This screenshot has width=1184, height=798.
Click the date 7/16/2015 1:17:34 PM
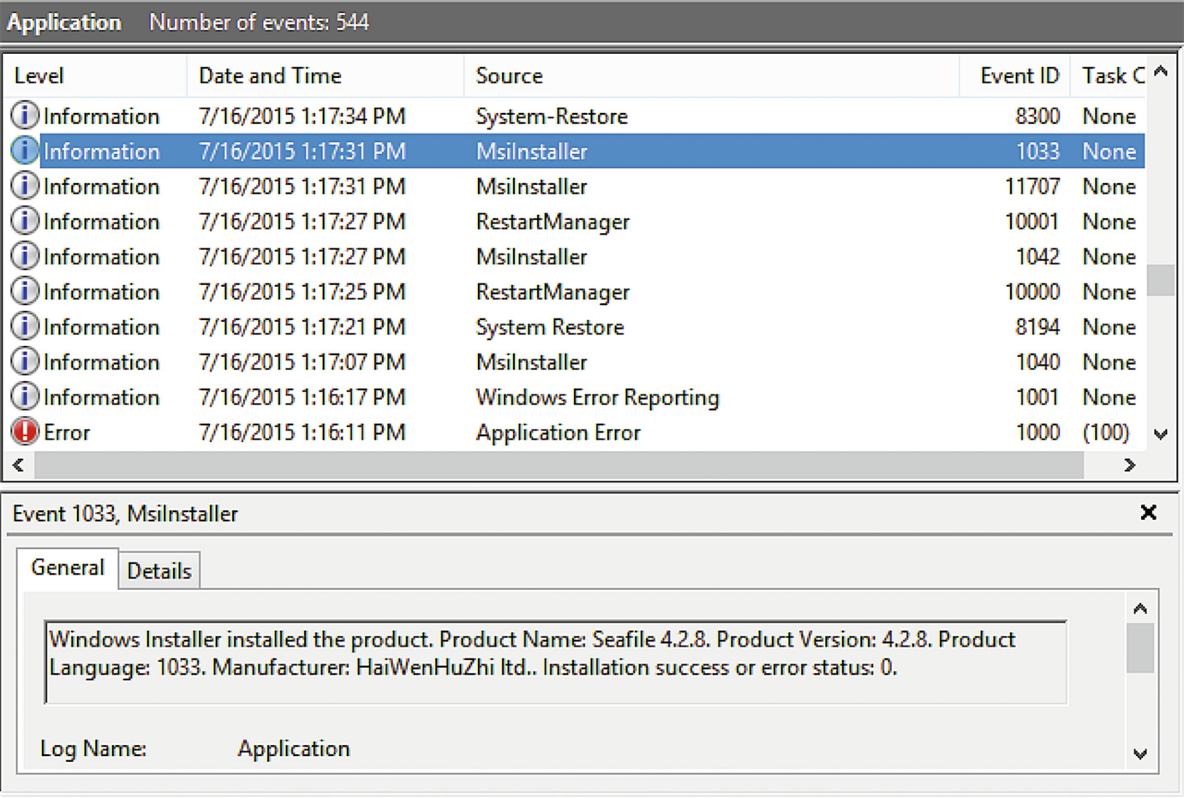(302, 116)
